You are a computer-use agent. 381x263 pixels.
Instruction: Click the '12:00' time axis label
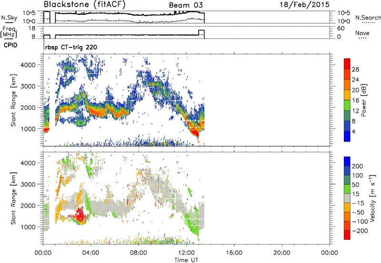point(186,253)
